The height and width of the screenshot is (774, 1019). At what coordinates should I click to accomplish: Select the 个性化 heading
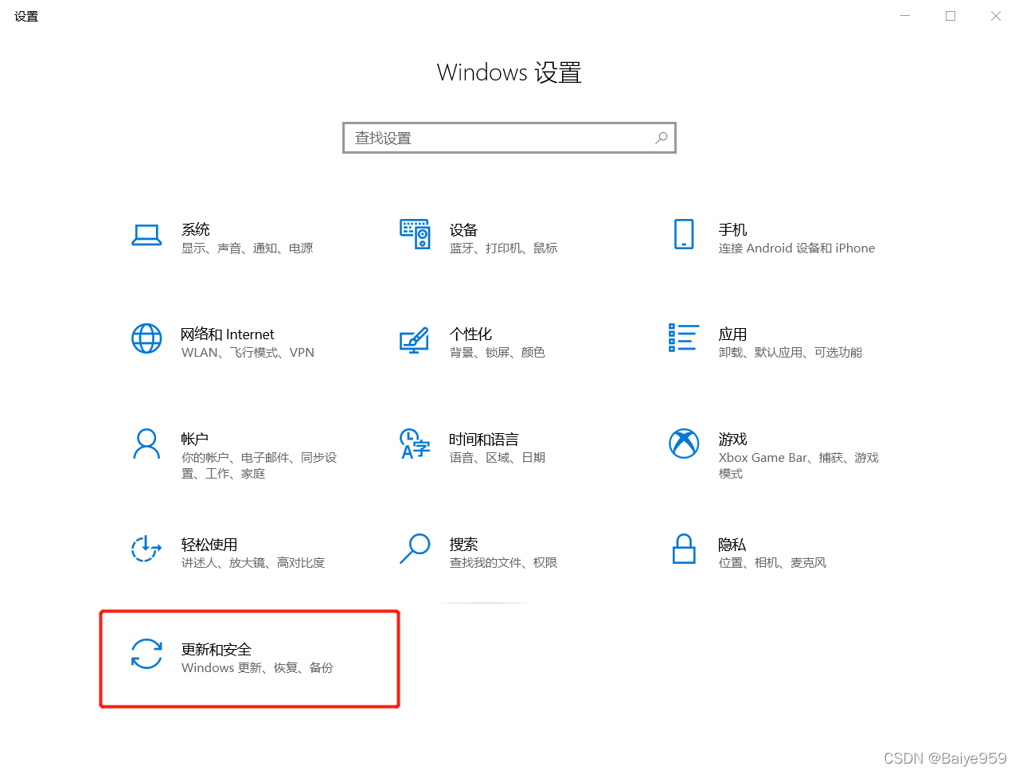(x=470, y=334)
